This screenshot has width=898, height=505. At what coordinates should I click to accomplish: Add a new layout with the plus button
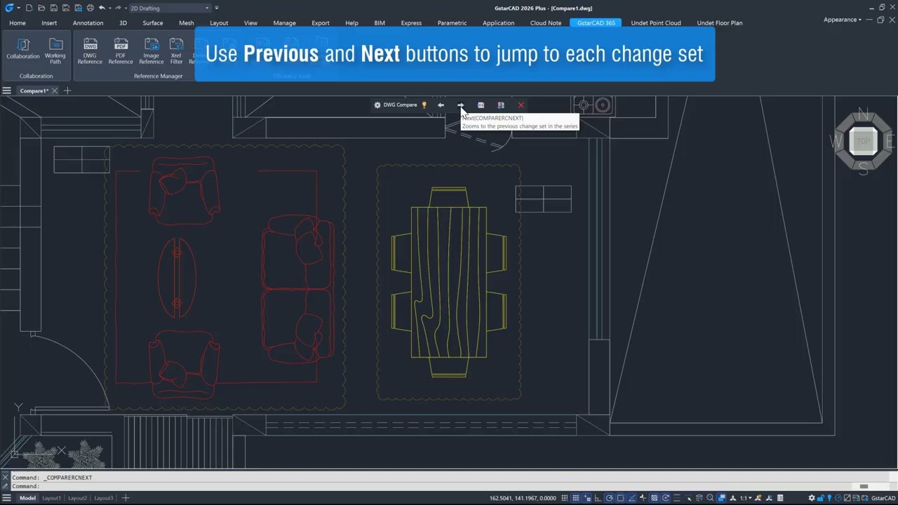[126, 498]
